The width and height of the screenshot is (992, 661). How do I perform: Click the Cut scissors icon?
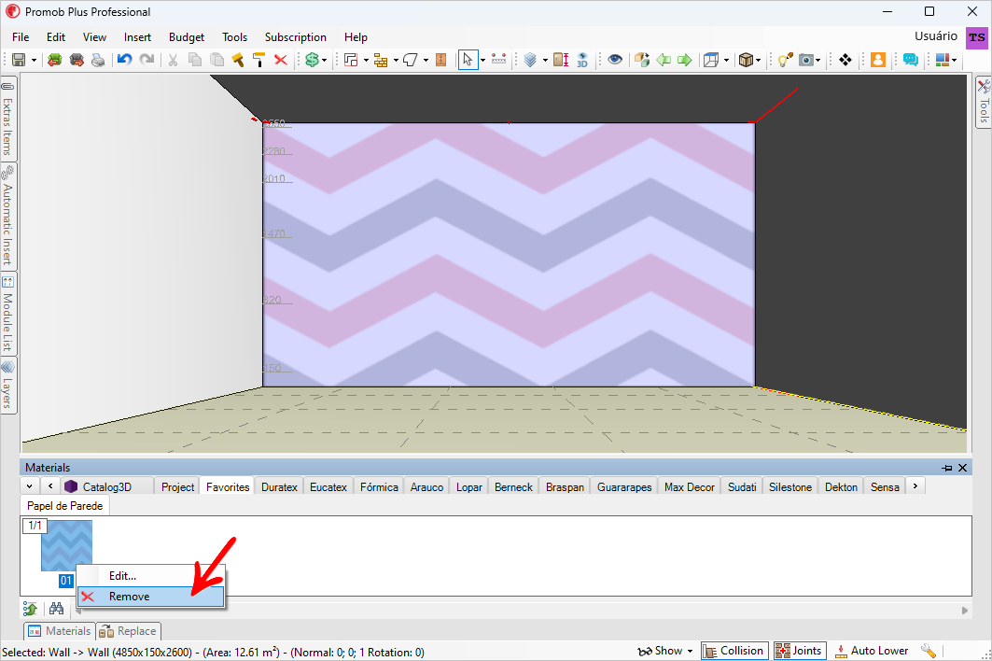(173, 60)
